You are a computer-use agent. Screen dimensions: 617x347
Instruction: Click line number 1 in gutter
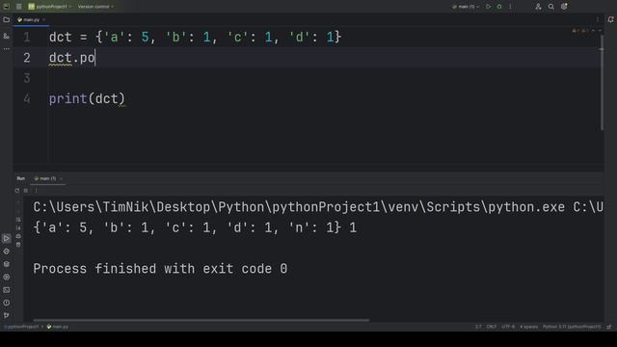tap(27, 37)
